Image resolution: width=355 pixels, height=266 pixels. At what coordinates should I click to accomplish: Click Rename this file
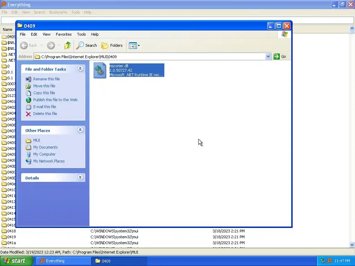(46, 79)
